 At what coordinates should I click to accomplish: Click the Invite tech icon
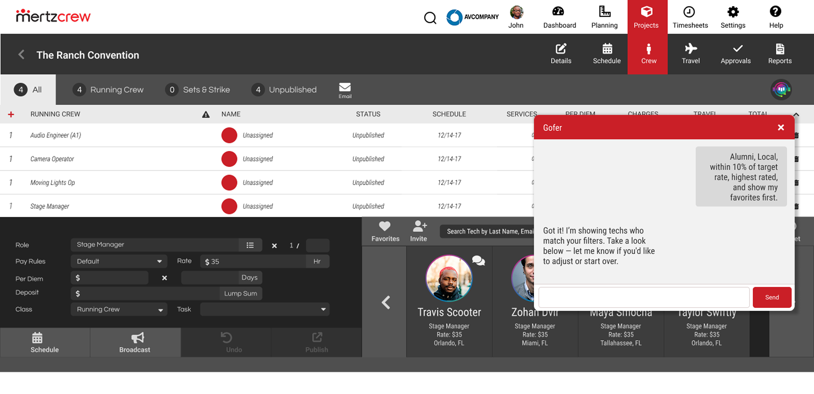click(418, 230)
